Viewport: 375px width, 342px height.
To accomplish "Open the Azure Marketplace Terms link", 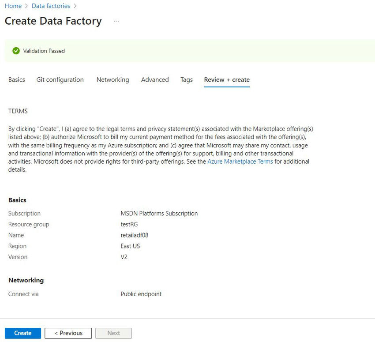I will 240,162.
